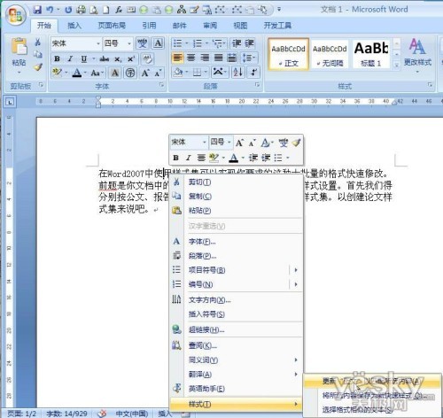443x418 pixels.
Task: Apply the 标题 1 style from gallery
Action: (371, 55)
